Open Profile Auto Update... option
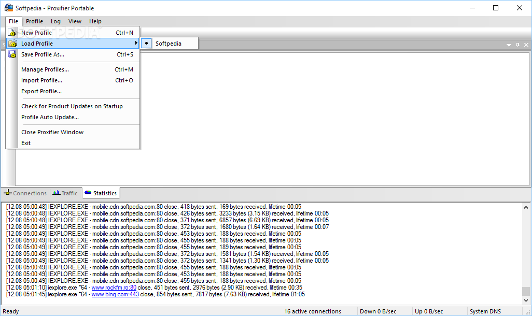532x316 pixels. (x=73, y=117)
